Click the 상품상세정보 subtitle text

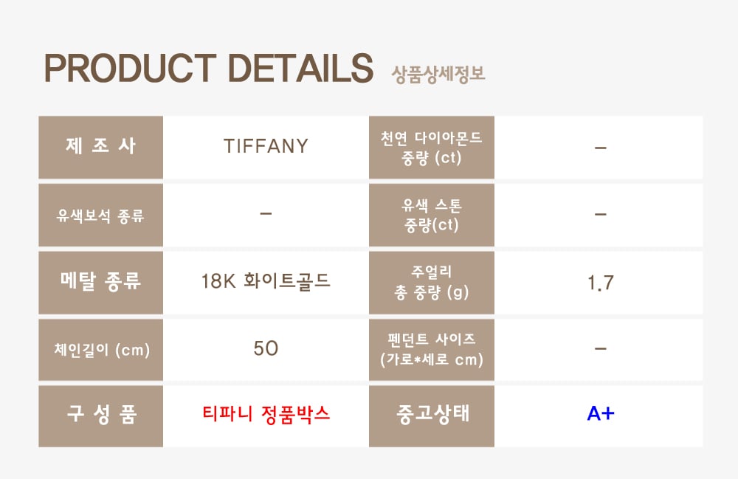click(x=438, y=74)
